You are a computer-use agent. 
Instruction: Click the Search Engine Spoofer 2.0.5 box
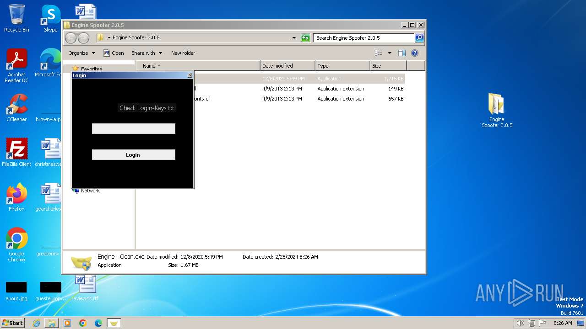click(x=364, y=38)
